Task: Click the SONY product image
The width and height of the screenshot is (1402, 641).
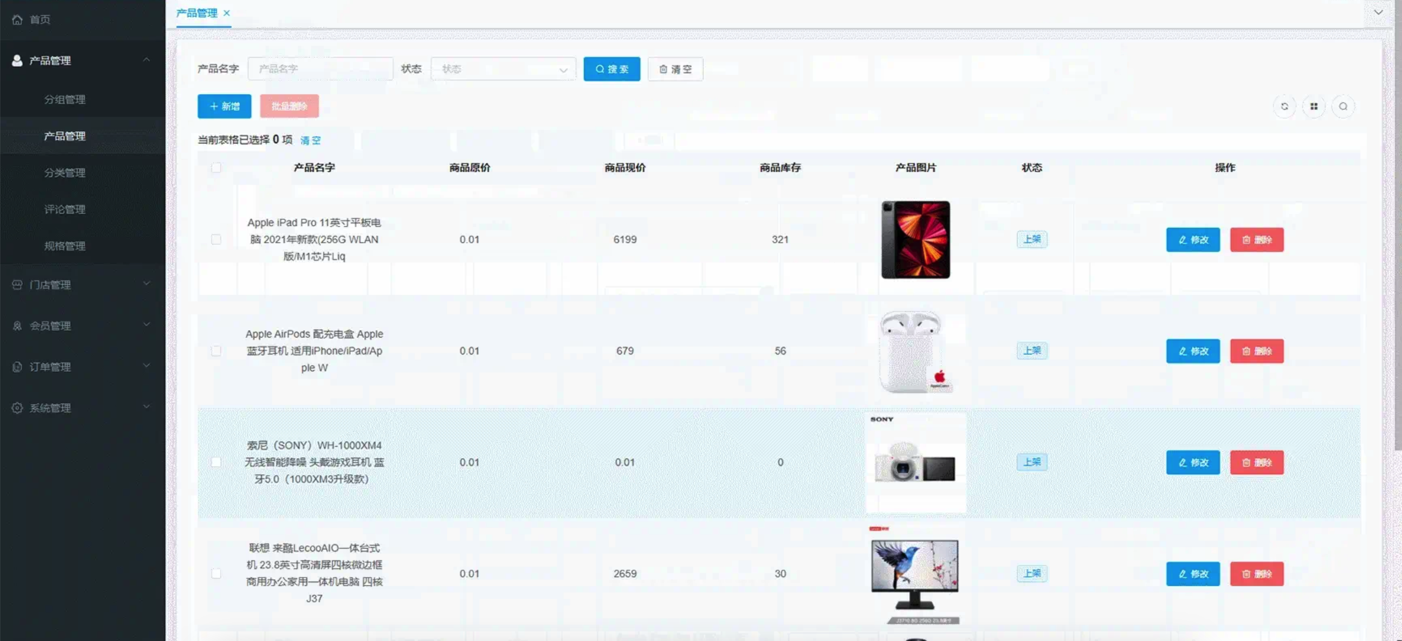Action: click(x=916, y=463)
